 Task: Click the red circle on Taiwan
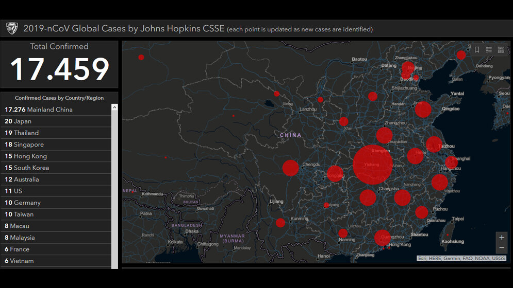click(447, 235)
